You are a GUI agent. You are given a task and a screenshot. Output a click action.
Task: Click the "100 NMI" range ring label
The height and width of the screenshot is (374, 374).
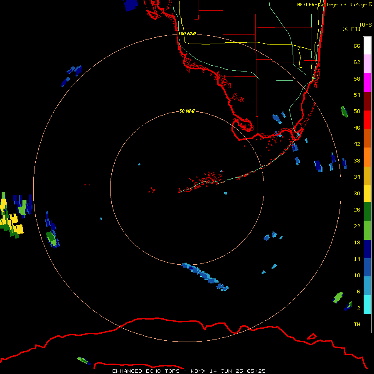point(187,34)
